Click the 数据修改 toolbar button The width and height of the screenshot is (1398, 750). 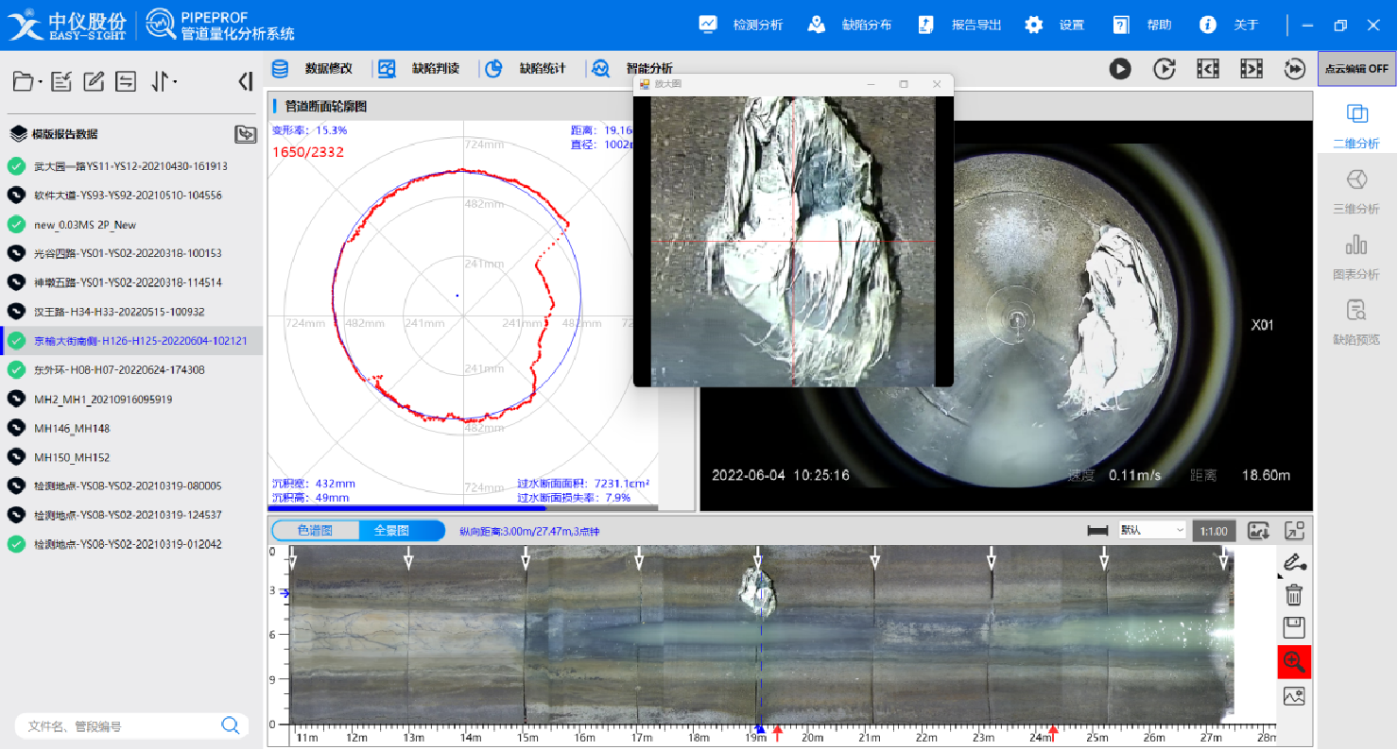pos(314,69)
